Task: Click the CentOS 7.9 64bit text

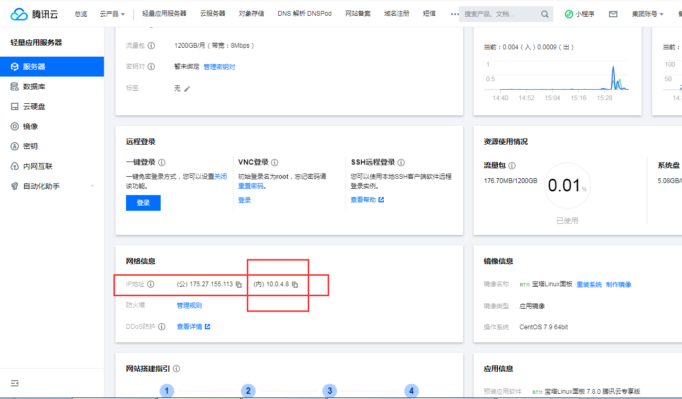Action: [544, 327]
